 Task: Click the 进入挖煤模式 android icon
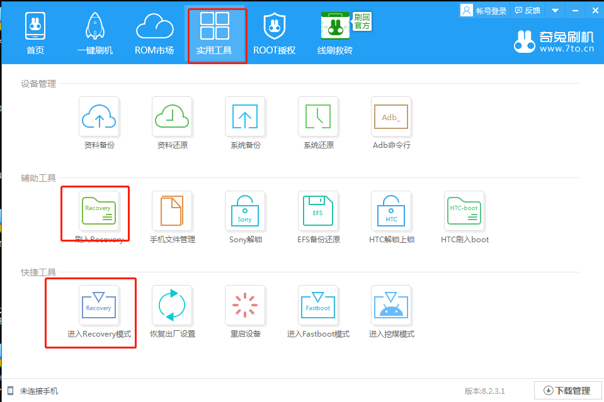point(391,305)
